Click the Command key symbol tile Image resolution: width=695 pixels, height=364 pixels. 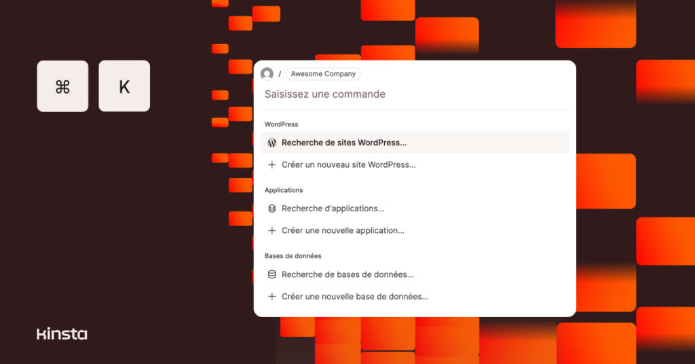click(x=62, y=86)
